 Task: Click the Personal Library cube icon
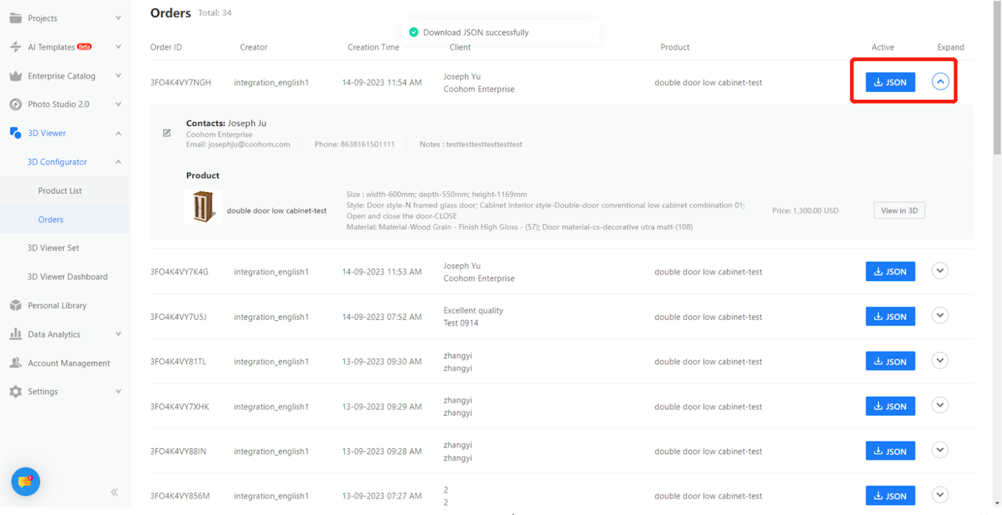pos(16,305)
